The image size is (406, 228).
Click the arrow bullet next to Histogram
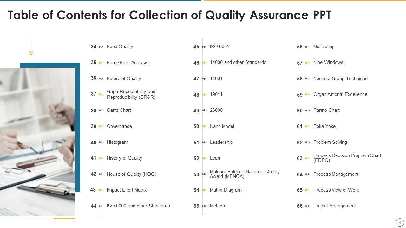(x=101, y=142)
